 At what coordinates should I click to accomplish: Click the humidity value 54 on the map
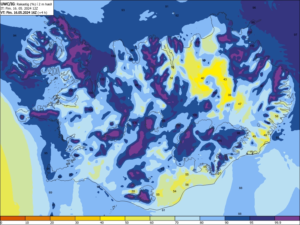(x=175, y=191)
